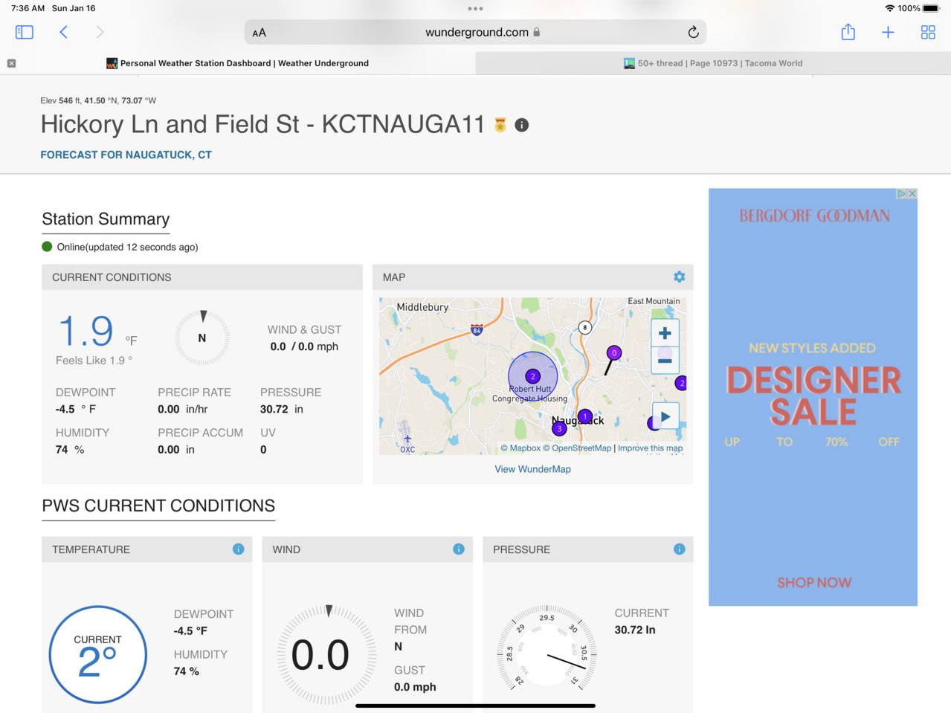Close the Weather Underground tab
The image size is (951, 713).
point(11,63)
